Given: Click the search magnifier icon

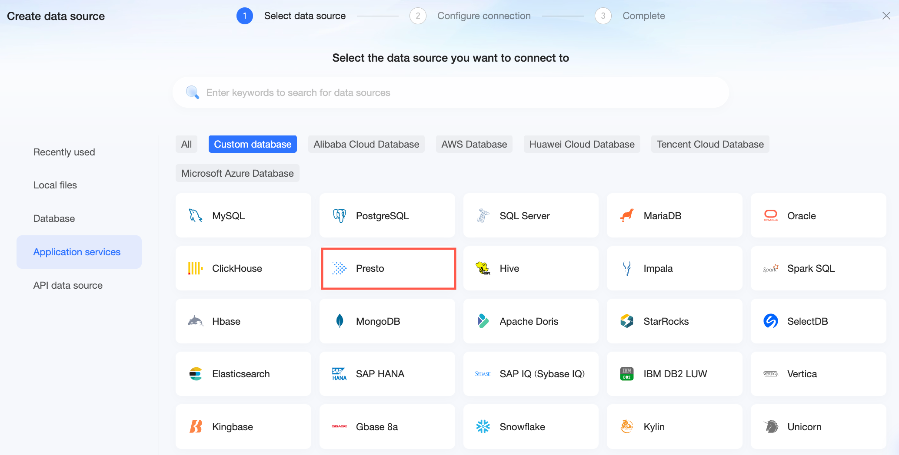Looking at the screenshot, I should click(x=192, y=92).
